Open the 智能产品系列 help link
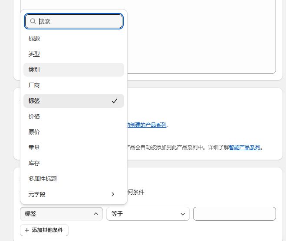286x241 pixels. (x=245, y=148)
